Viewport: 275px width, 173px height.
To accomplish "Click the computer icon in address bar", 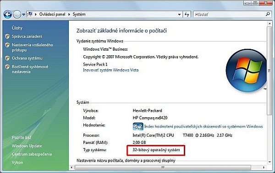I will point(30,14).
